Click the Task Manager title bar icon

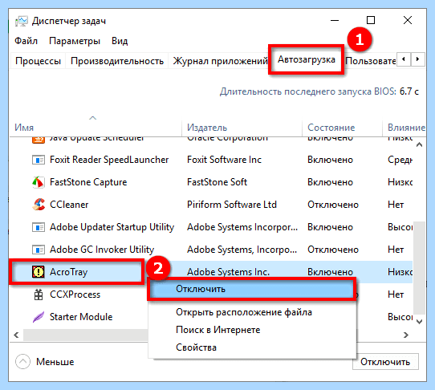coord(22,21)
